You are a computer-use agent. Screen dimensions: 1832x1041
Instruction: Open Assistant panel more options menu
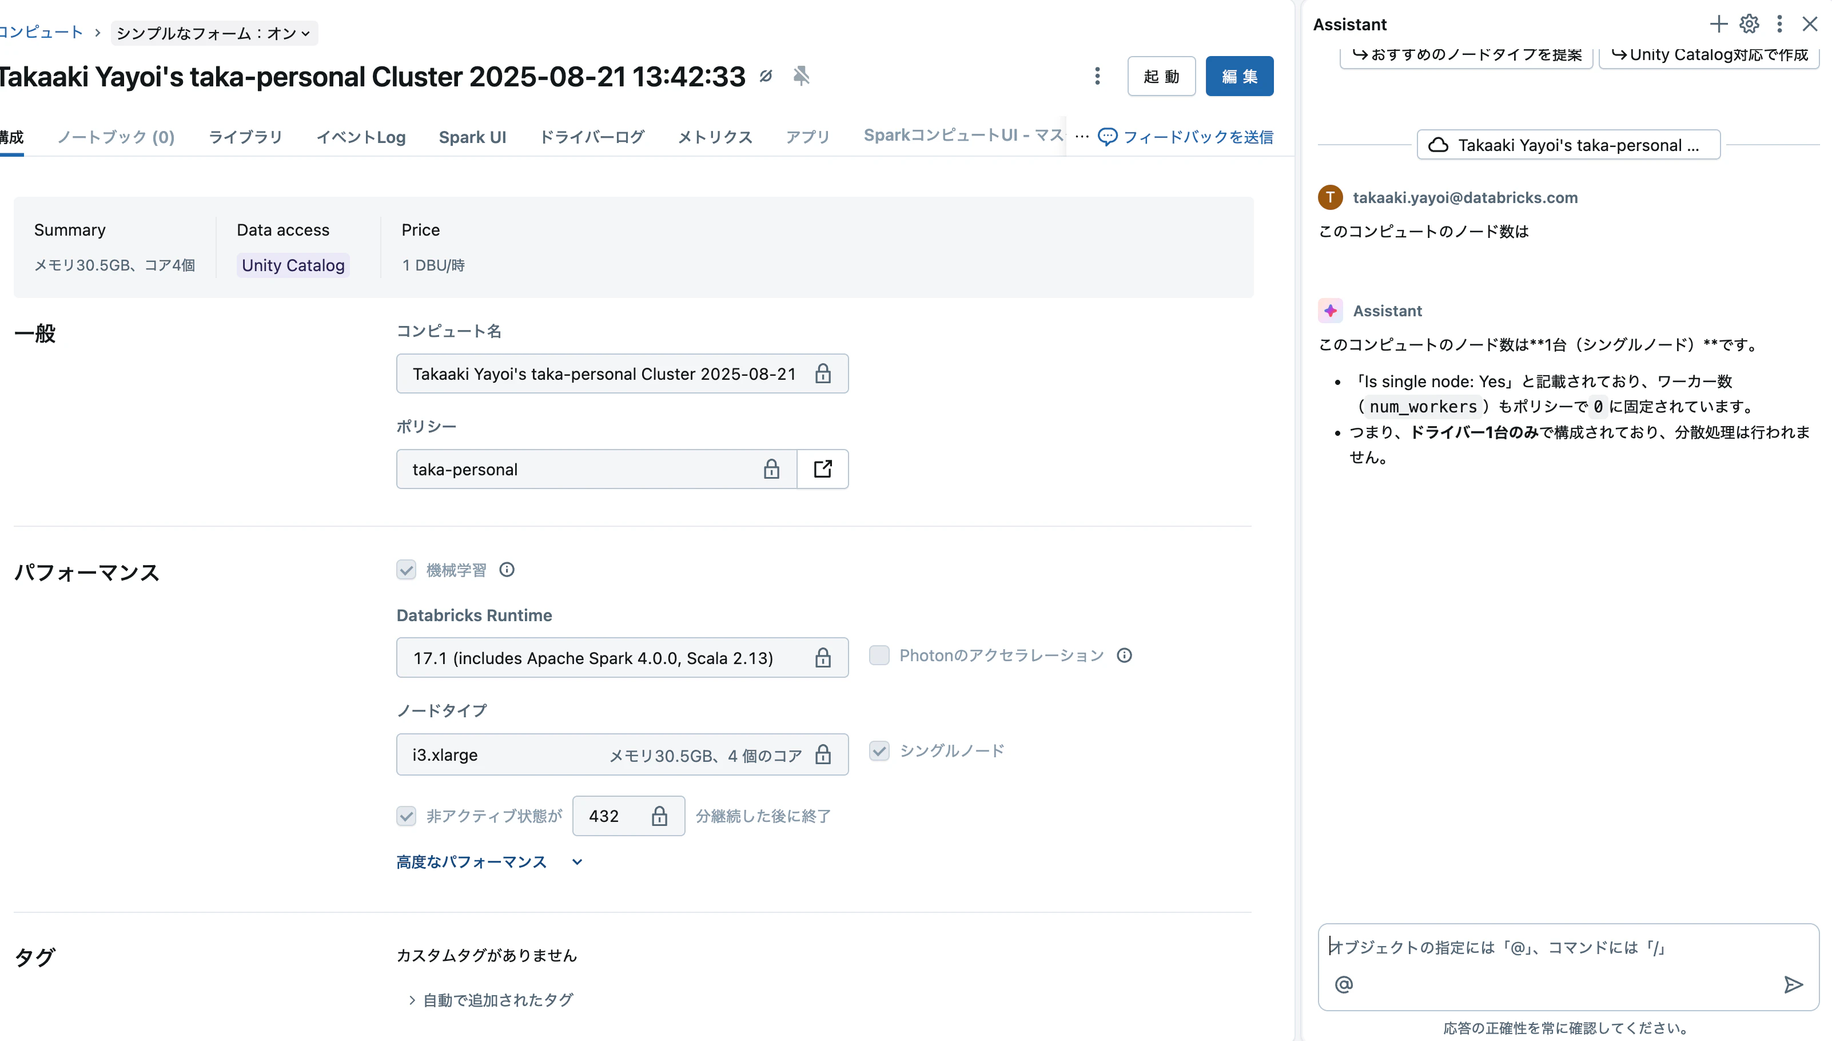(x=1779, y=23)
